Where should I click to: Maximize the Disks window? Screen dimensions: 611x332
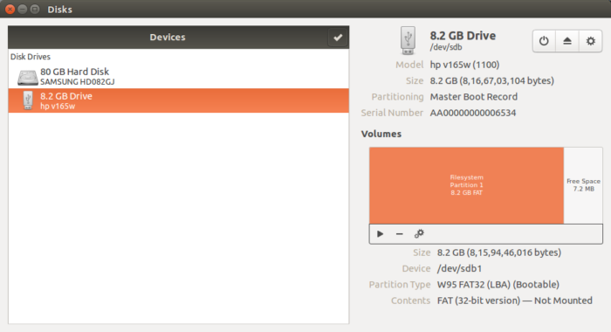[35, 9]
